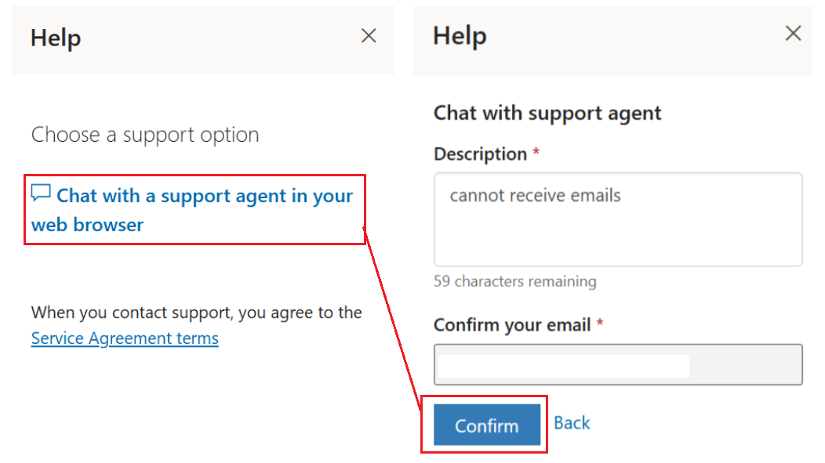The image size is (825, 463).
Task: Close the Help panel with chat form
Action: 794,34
